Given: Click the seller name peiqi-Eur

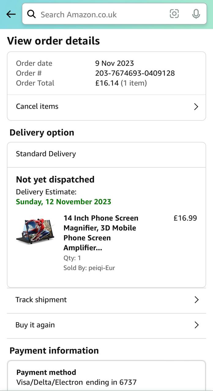Looking at the screenshot, I should tap(102, 268).
